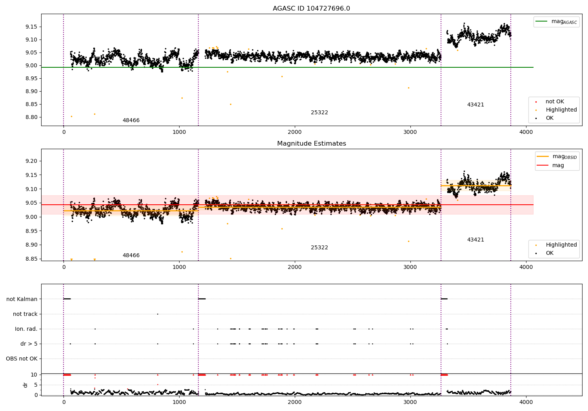The image size is (588, 411).
Task: Select the "not OK" legend entry
Action: click(x=555, y=102)
